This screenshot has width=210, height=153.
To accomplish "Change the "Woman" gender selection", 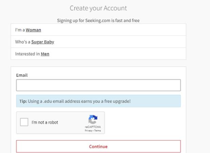I will [33, 30].
